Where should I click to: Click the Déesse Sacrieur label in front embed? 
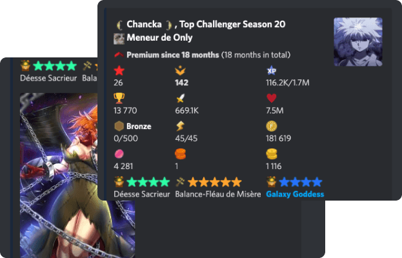tap(142, 194)
